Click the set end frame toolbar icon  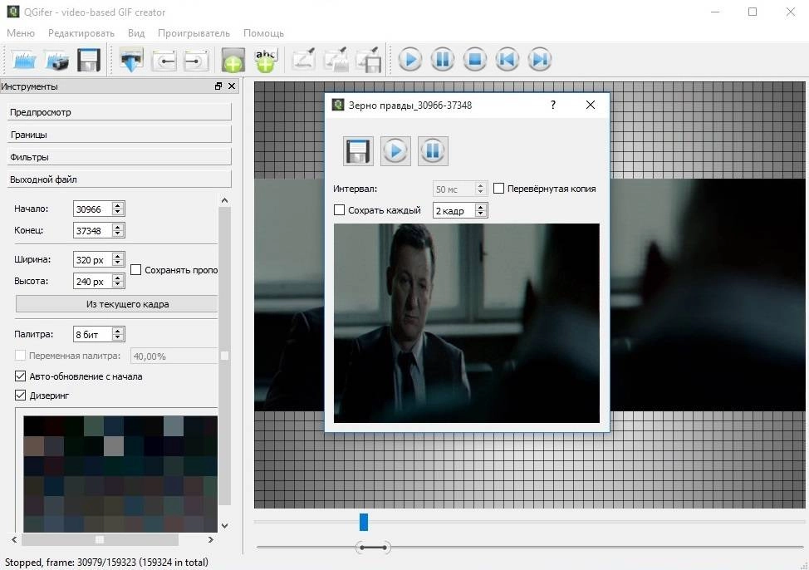196,61
